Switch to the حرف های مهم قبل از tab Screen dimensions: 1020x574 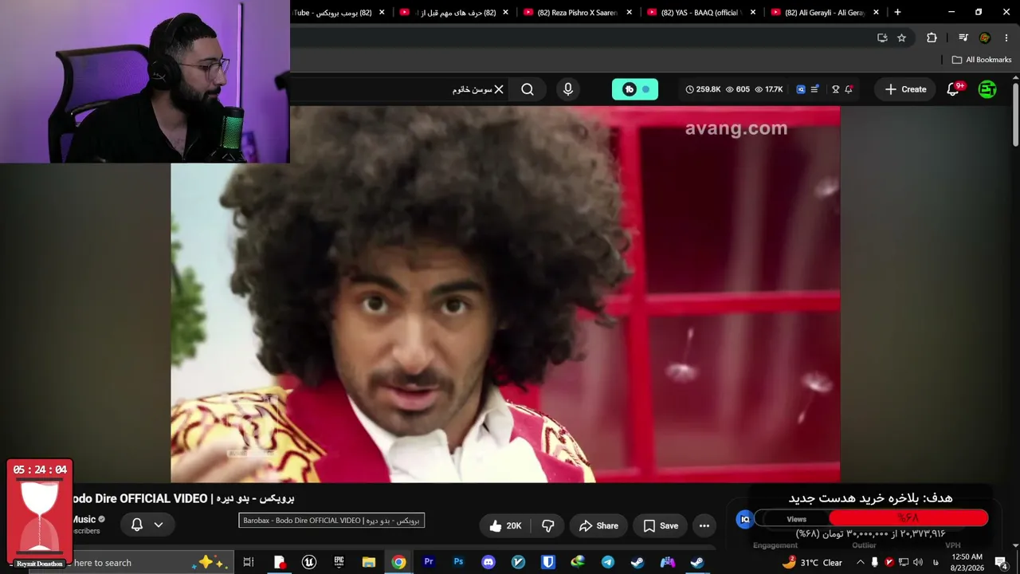pos(454,12)
